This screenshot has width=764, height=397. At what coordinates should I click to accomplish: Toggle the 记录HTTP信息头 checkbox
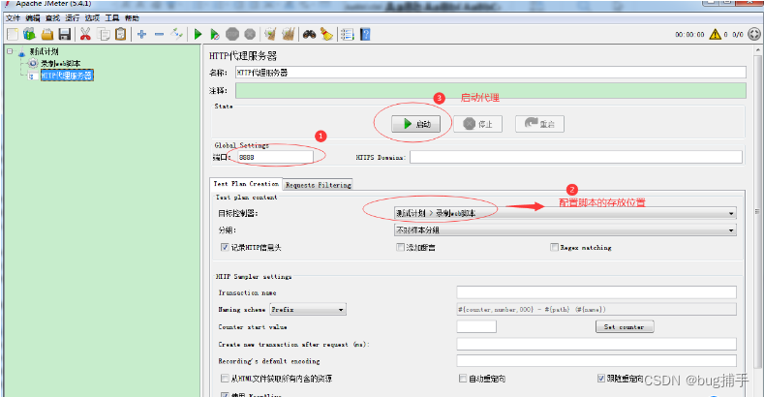(x=225, y=248)
